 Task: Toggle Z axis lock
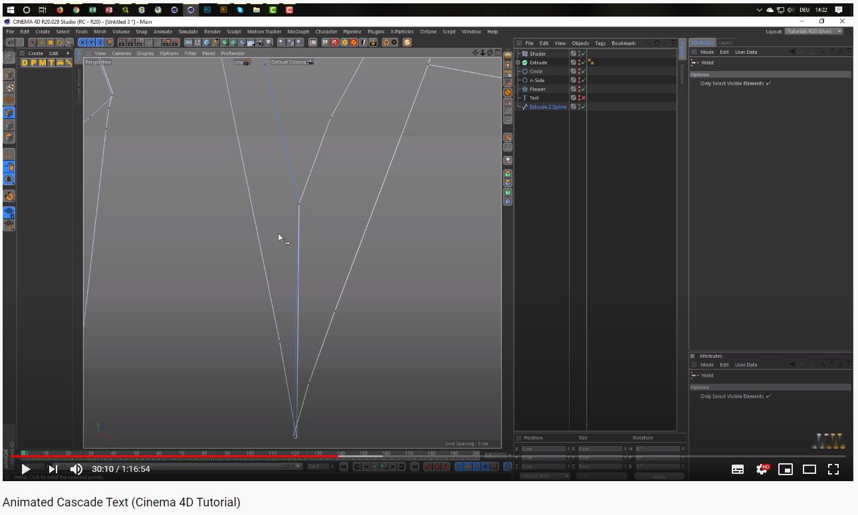point(100,42)
